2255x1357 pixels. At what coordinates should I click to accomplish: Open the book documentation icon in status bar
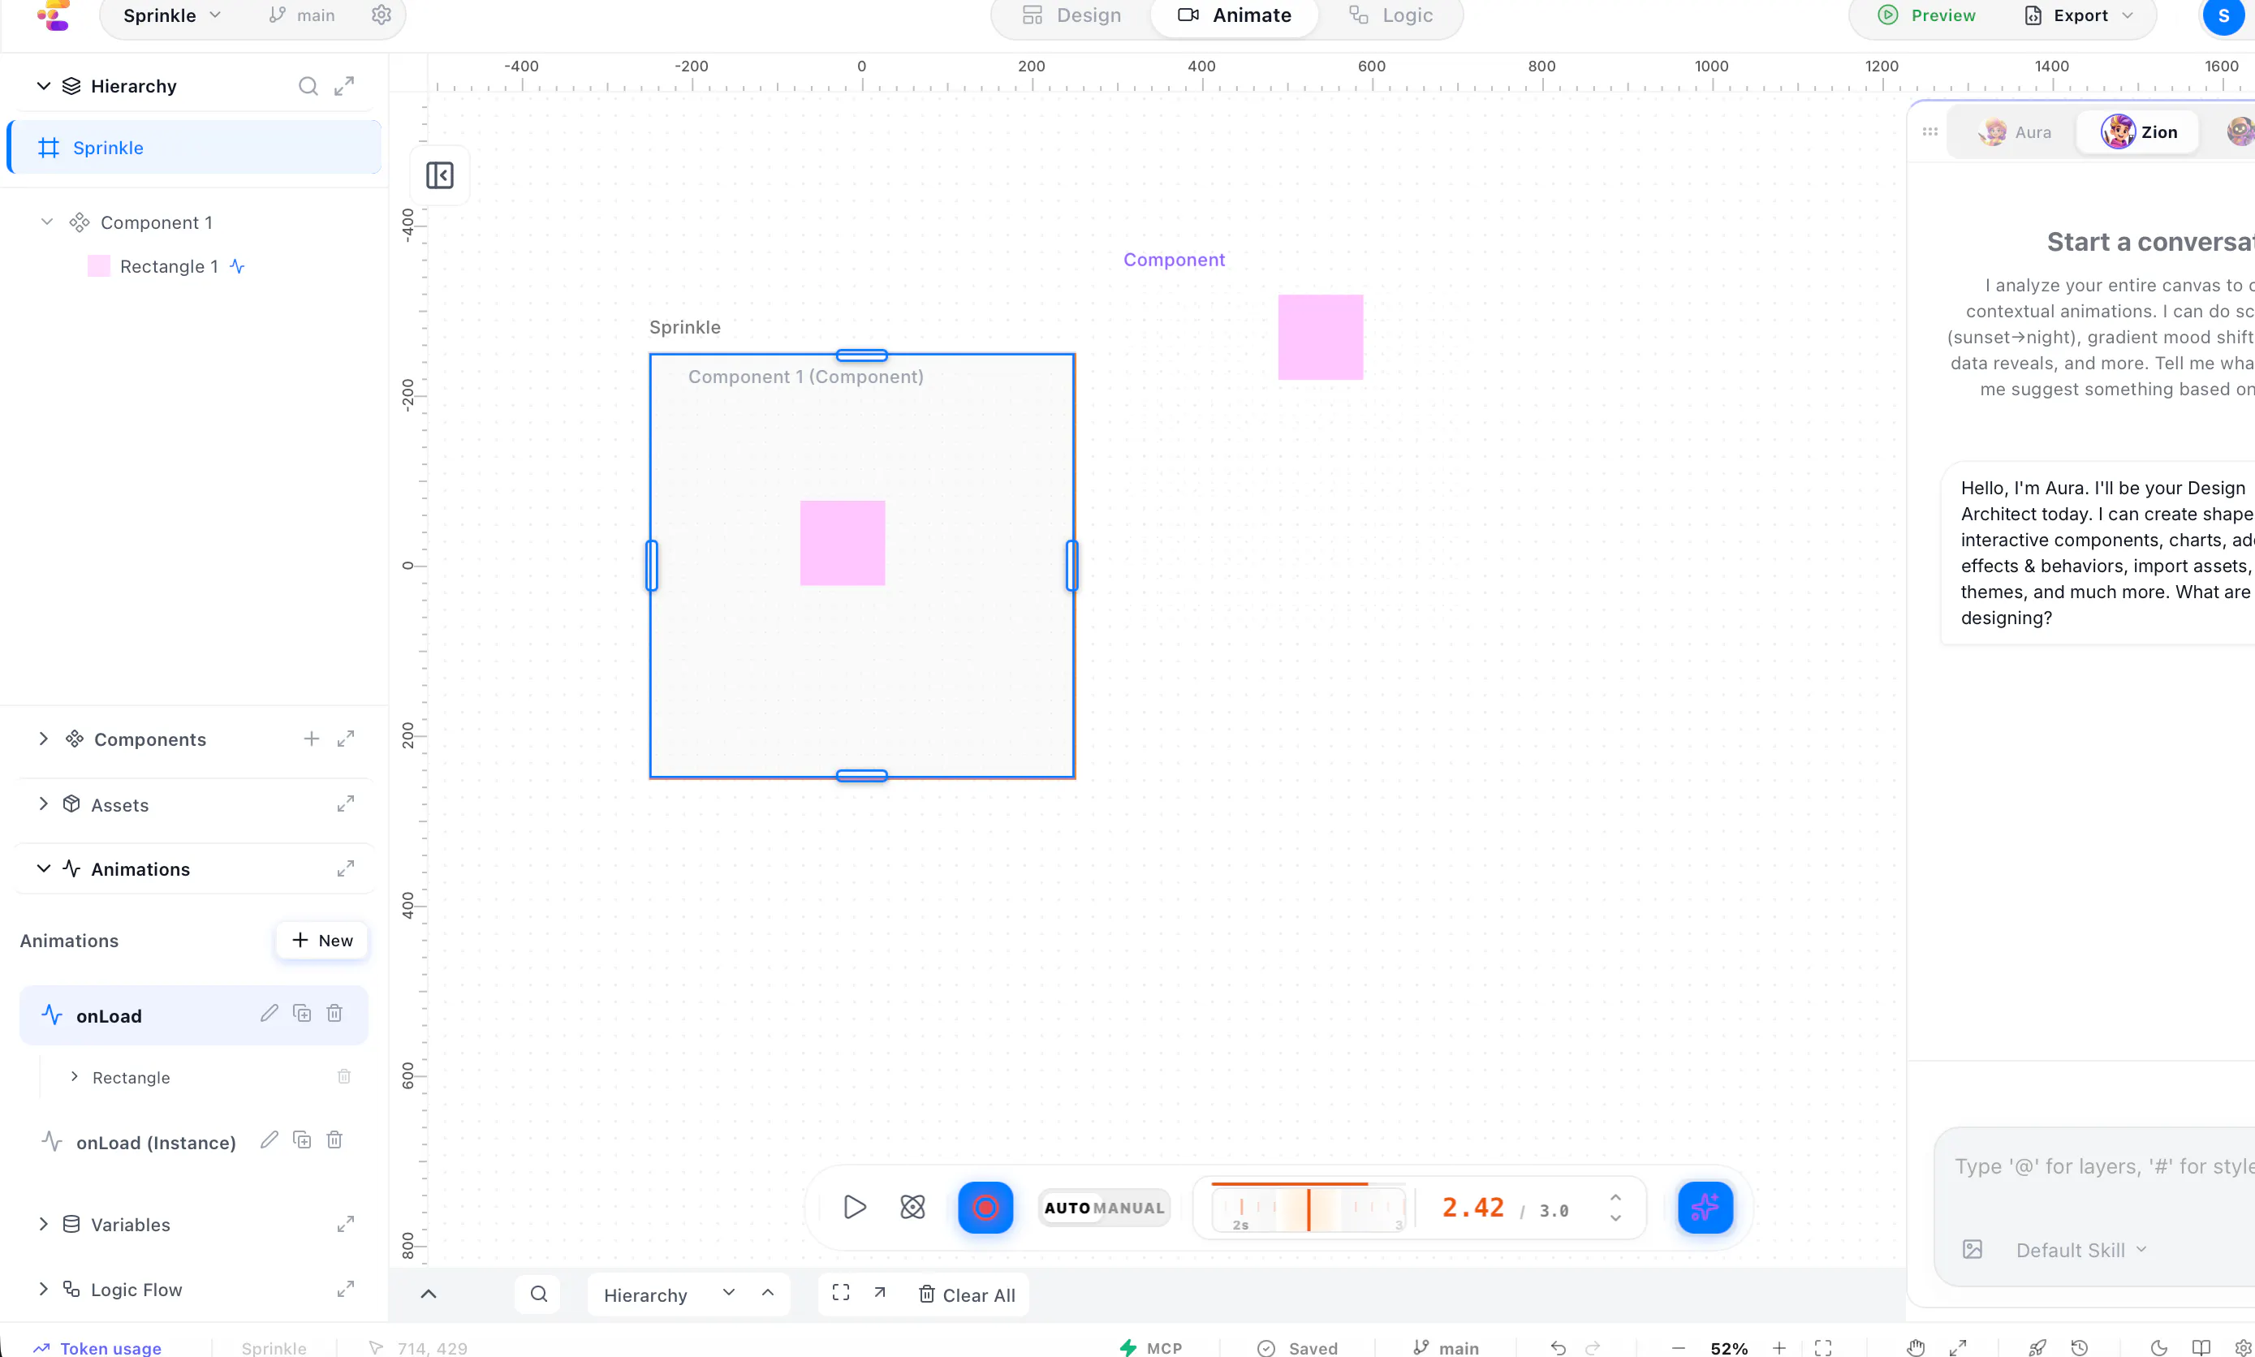[2201, 1348]
